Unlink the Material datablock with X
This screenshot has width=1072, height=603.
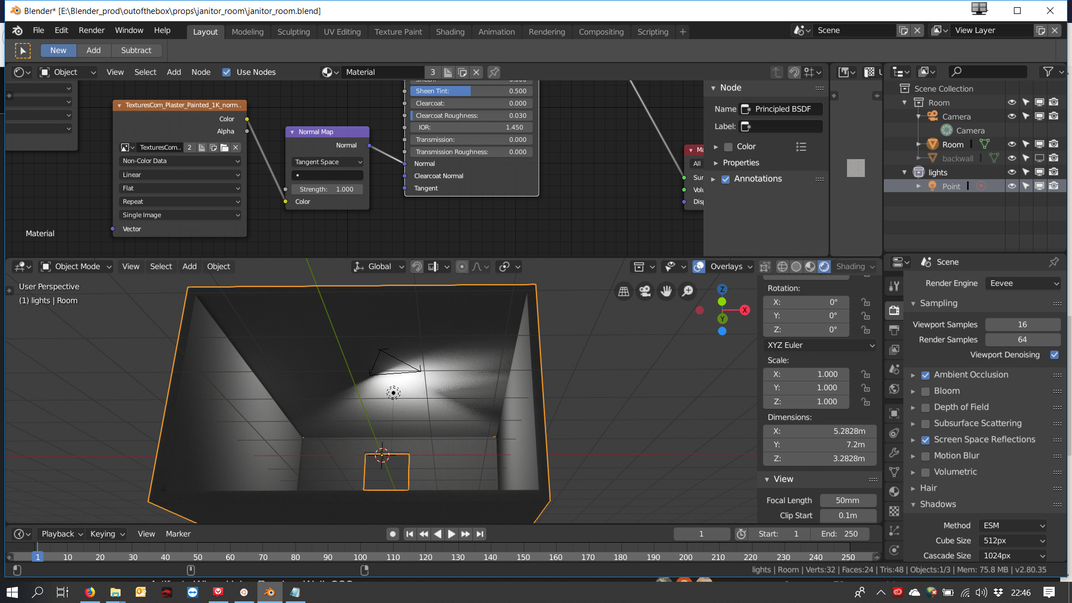[476, 72]
